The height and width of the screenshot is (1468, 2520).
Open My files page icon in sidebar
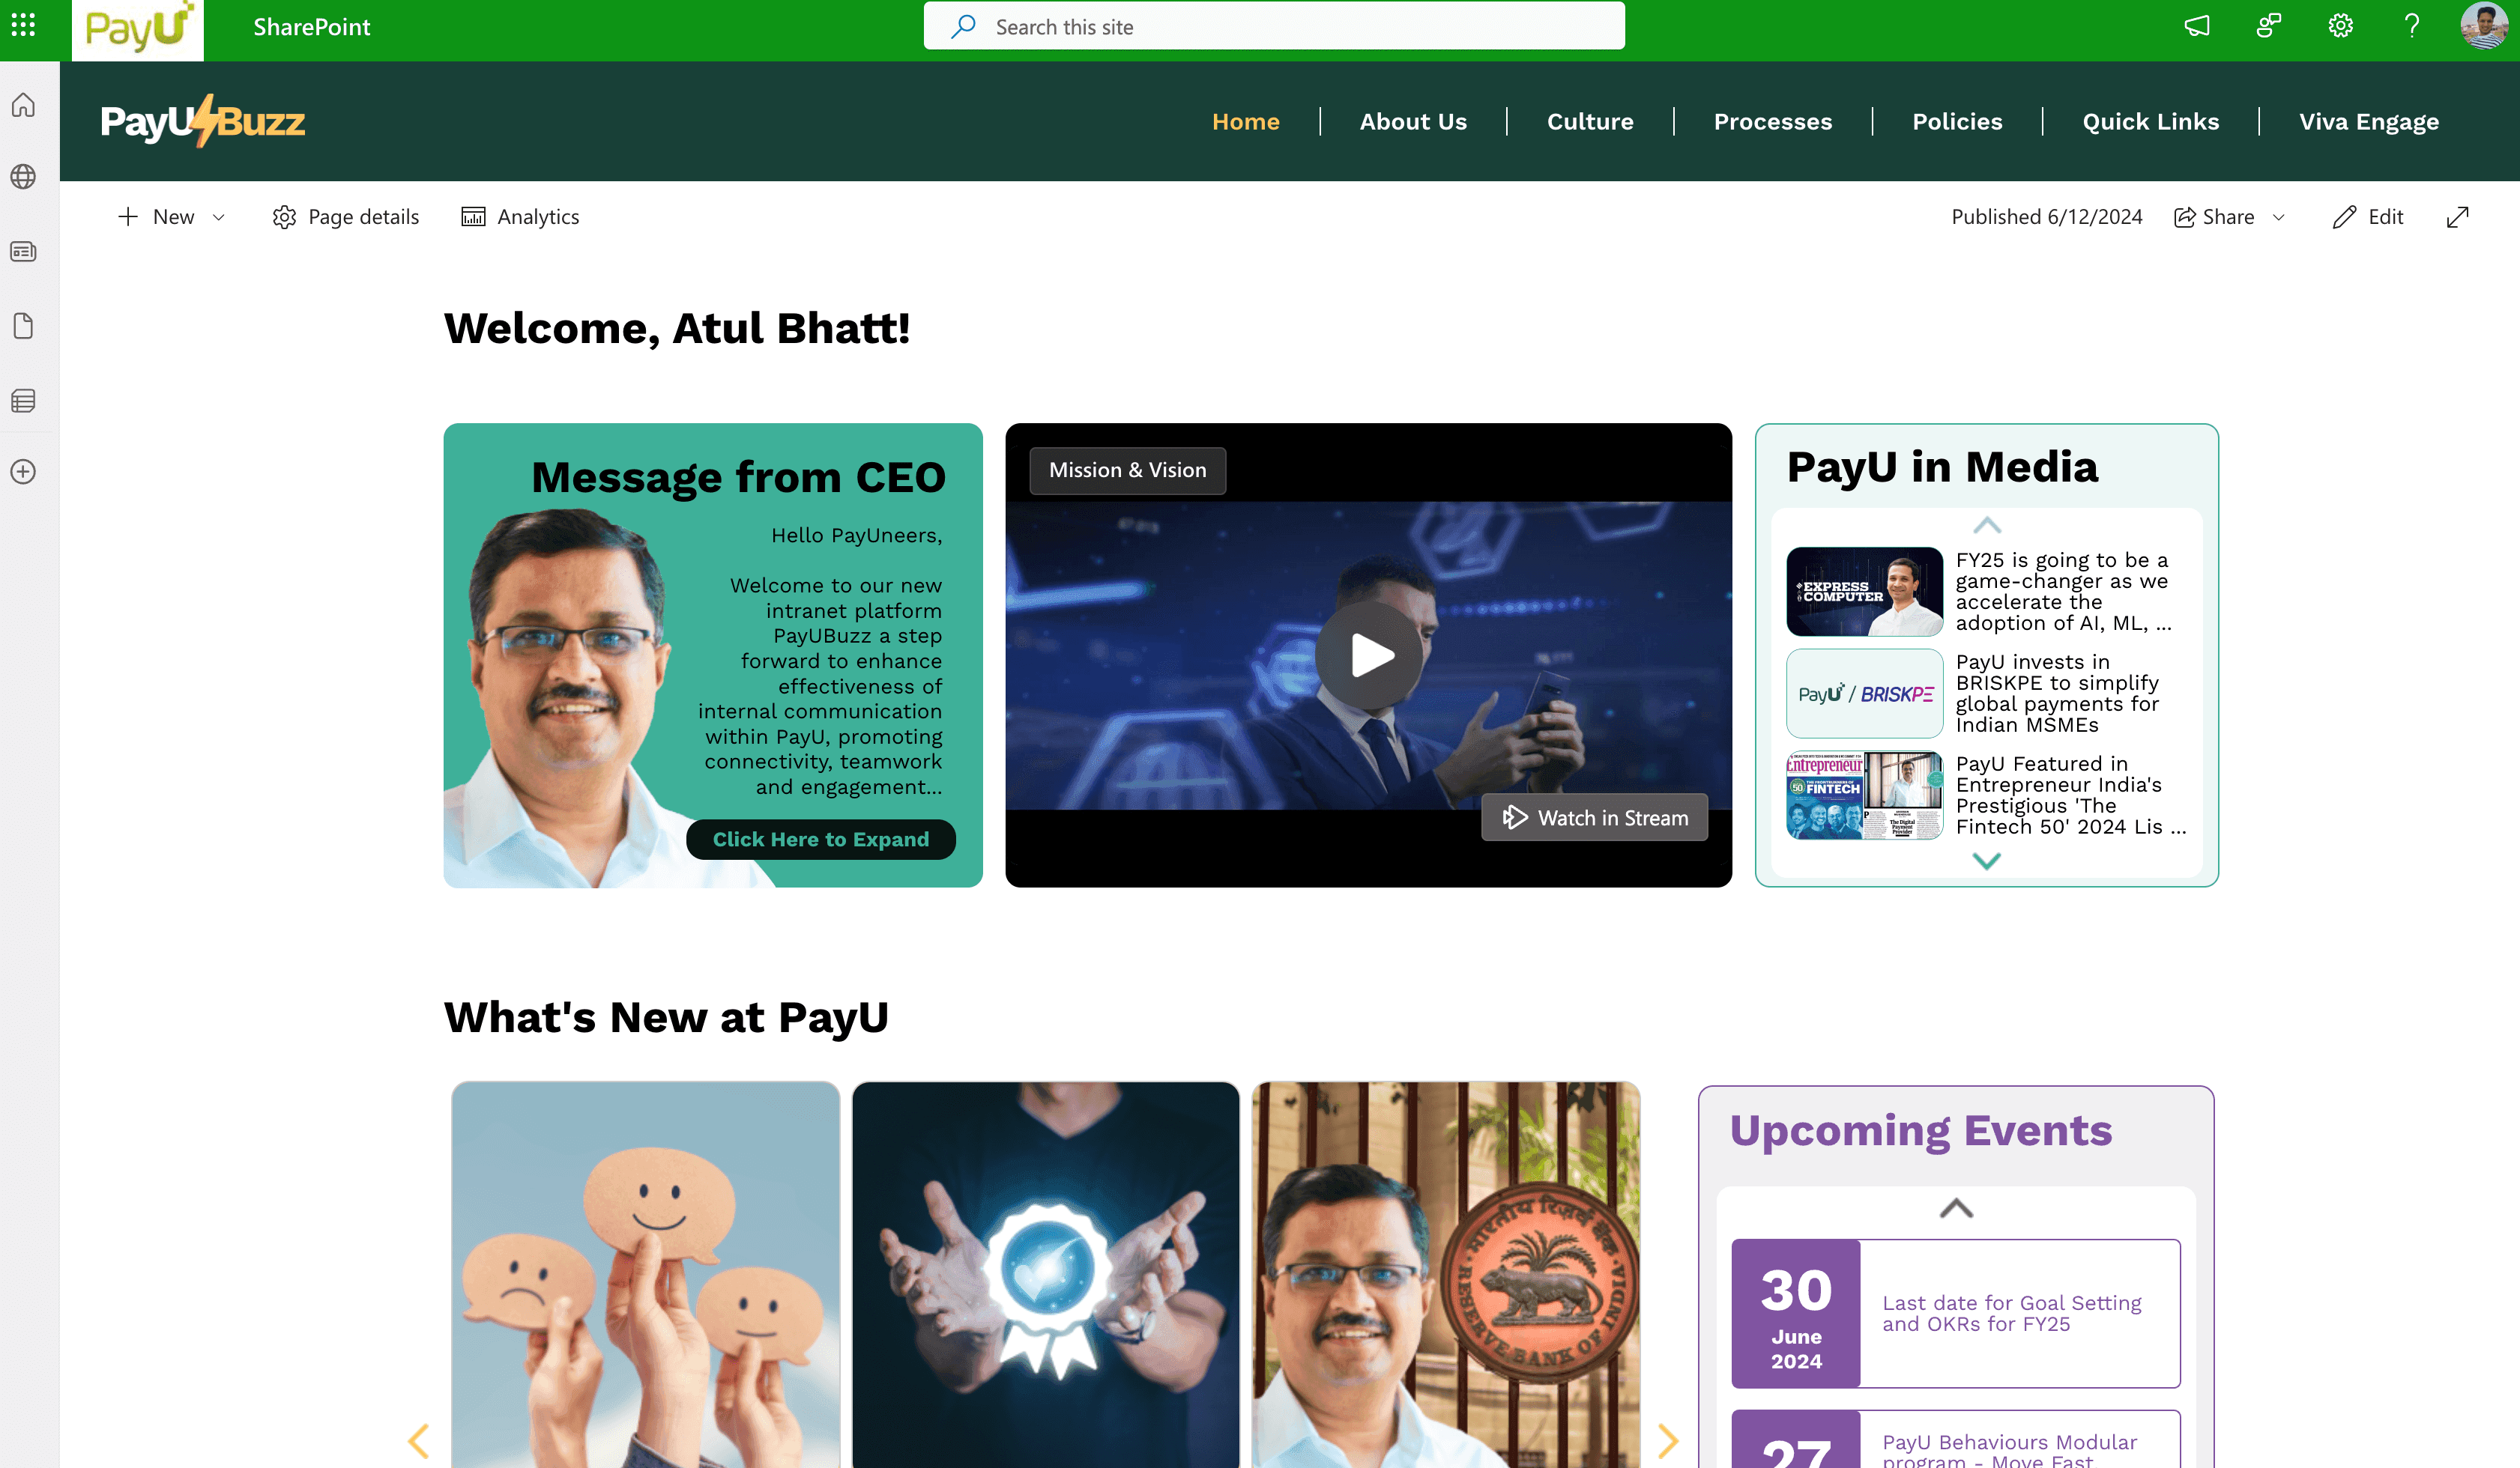(24, 326)
